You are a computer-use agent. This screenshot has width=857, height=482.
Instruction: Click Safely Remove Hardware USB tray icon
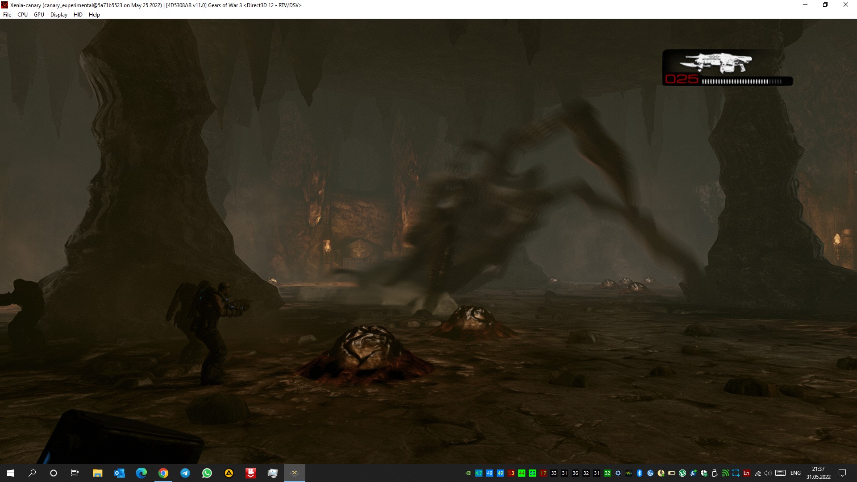click(714, 473)
